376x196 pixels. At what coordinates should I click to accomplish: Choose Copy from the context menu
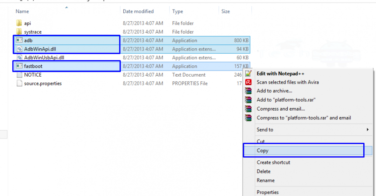263,151
